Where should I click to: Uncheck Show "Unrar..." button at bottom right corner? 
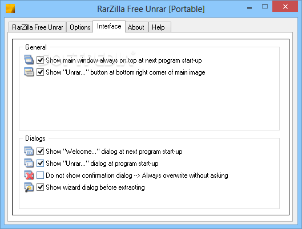coord(41,72)
